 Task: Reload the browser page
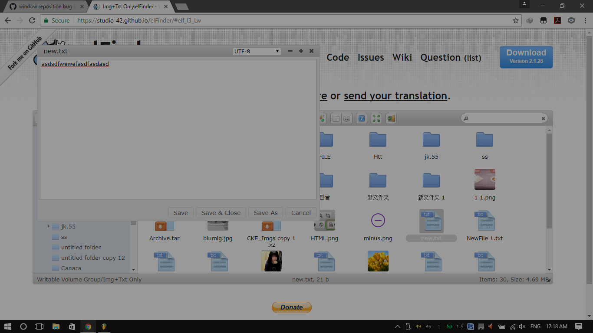coord(32,20)
